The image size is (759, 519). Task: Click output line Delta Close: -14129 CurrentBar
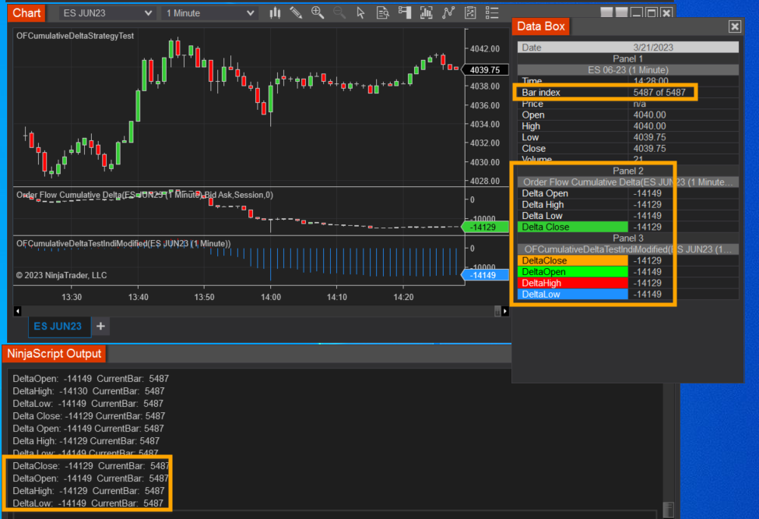[89, 416]
